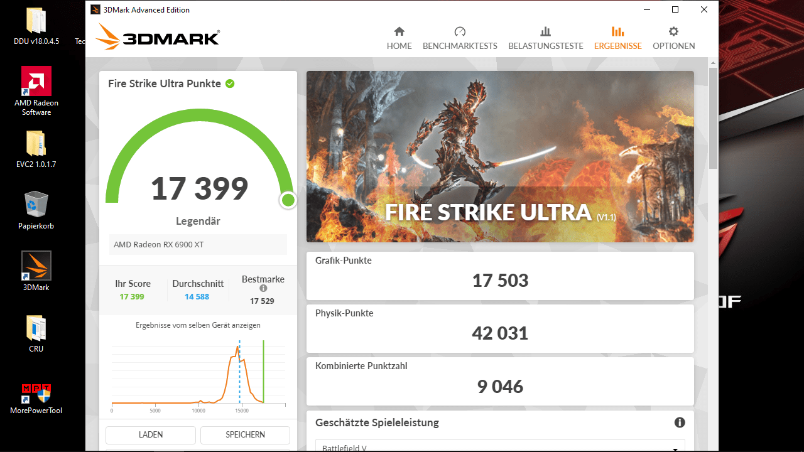Click the SPEICHERN button
804x452 pixels.
[x=245, y=434]
